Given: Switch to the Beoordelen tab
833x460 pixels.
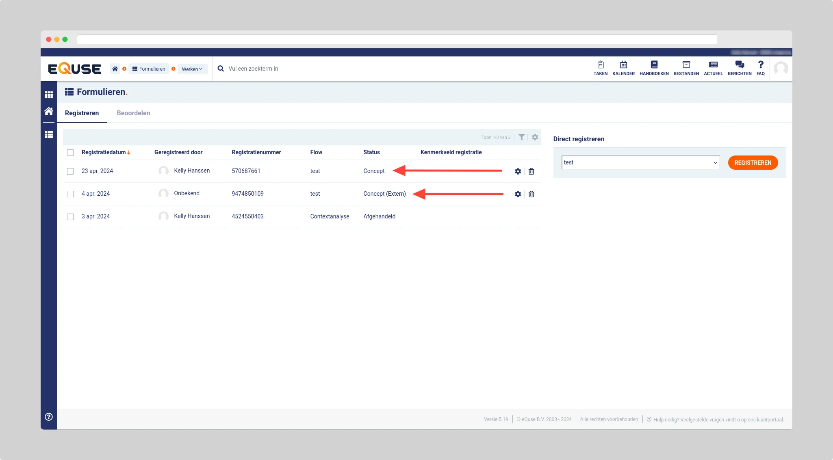Looking at the screenshot, I should [x=133, y=113].
